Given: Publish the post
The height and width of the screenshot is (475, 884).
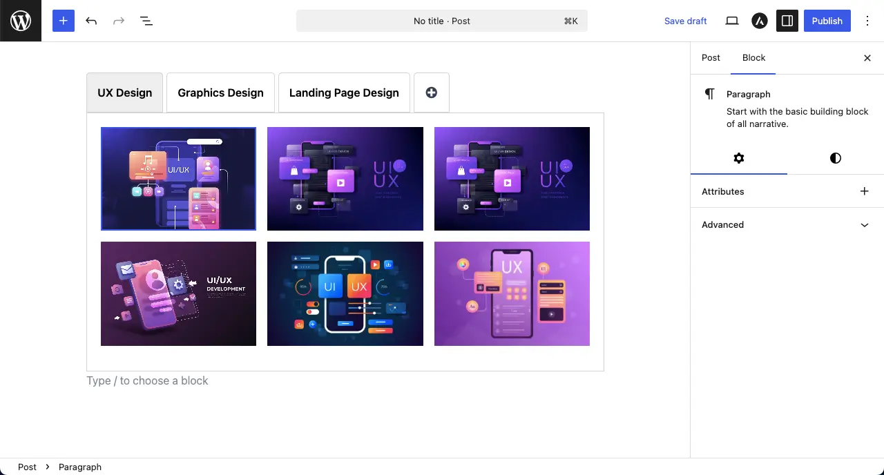Looking at the screenshot, I should (827, 21).
